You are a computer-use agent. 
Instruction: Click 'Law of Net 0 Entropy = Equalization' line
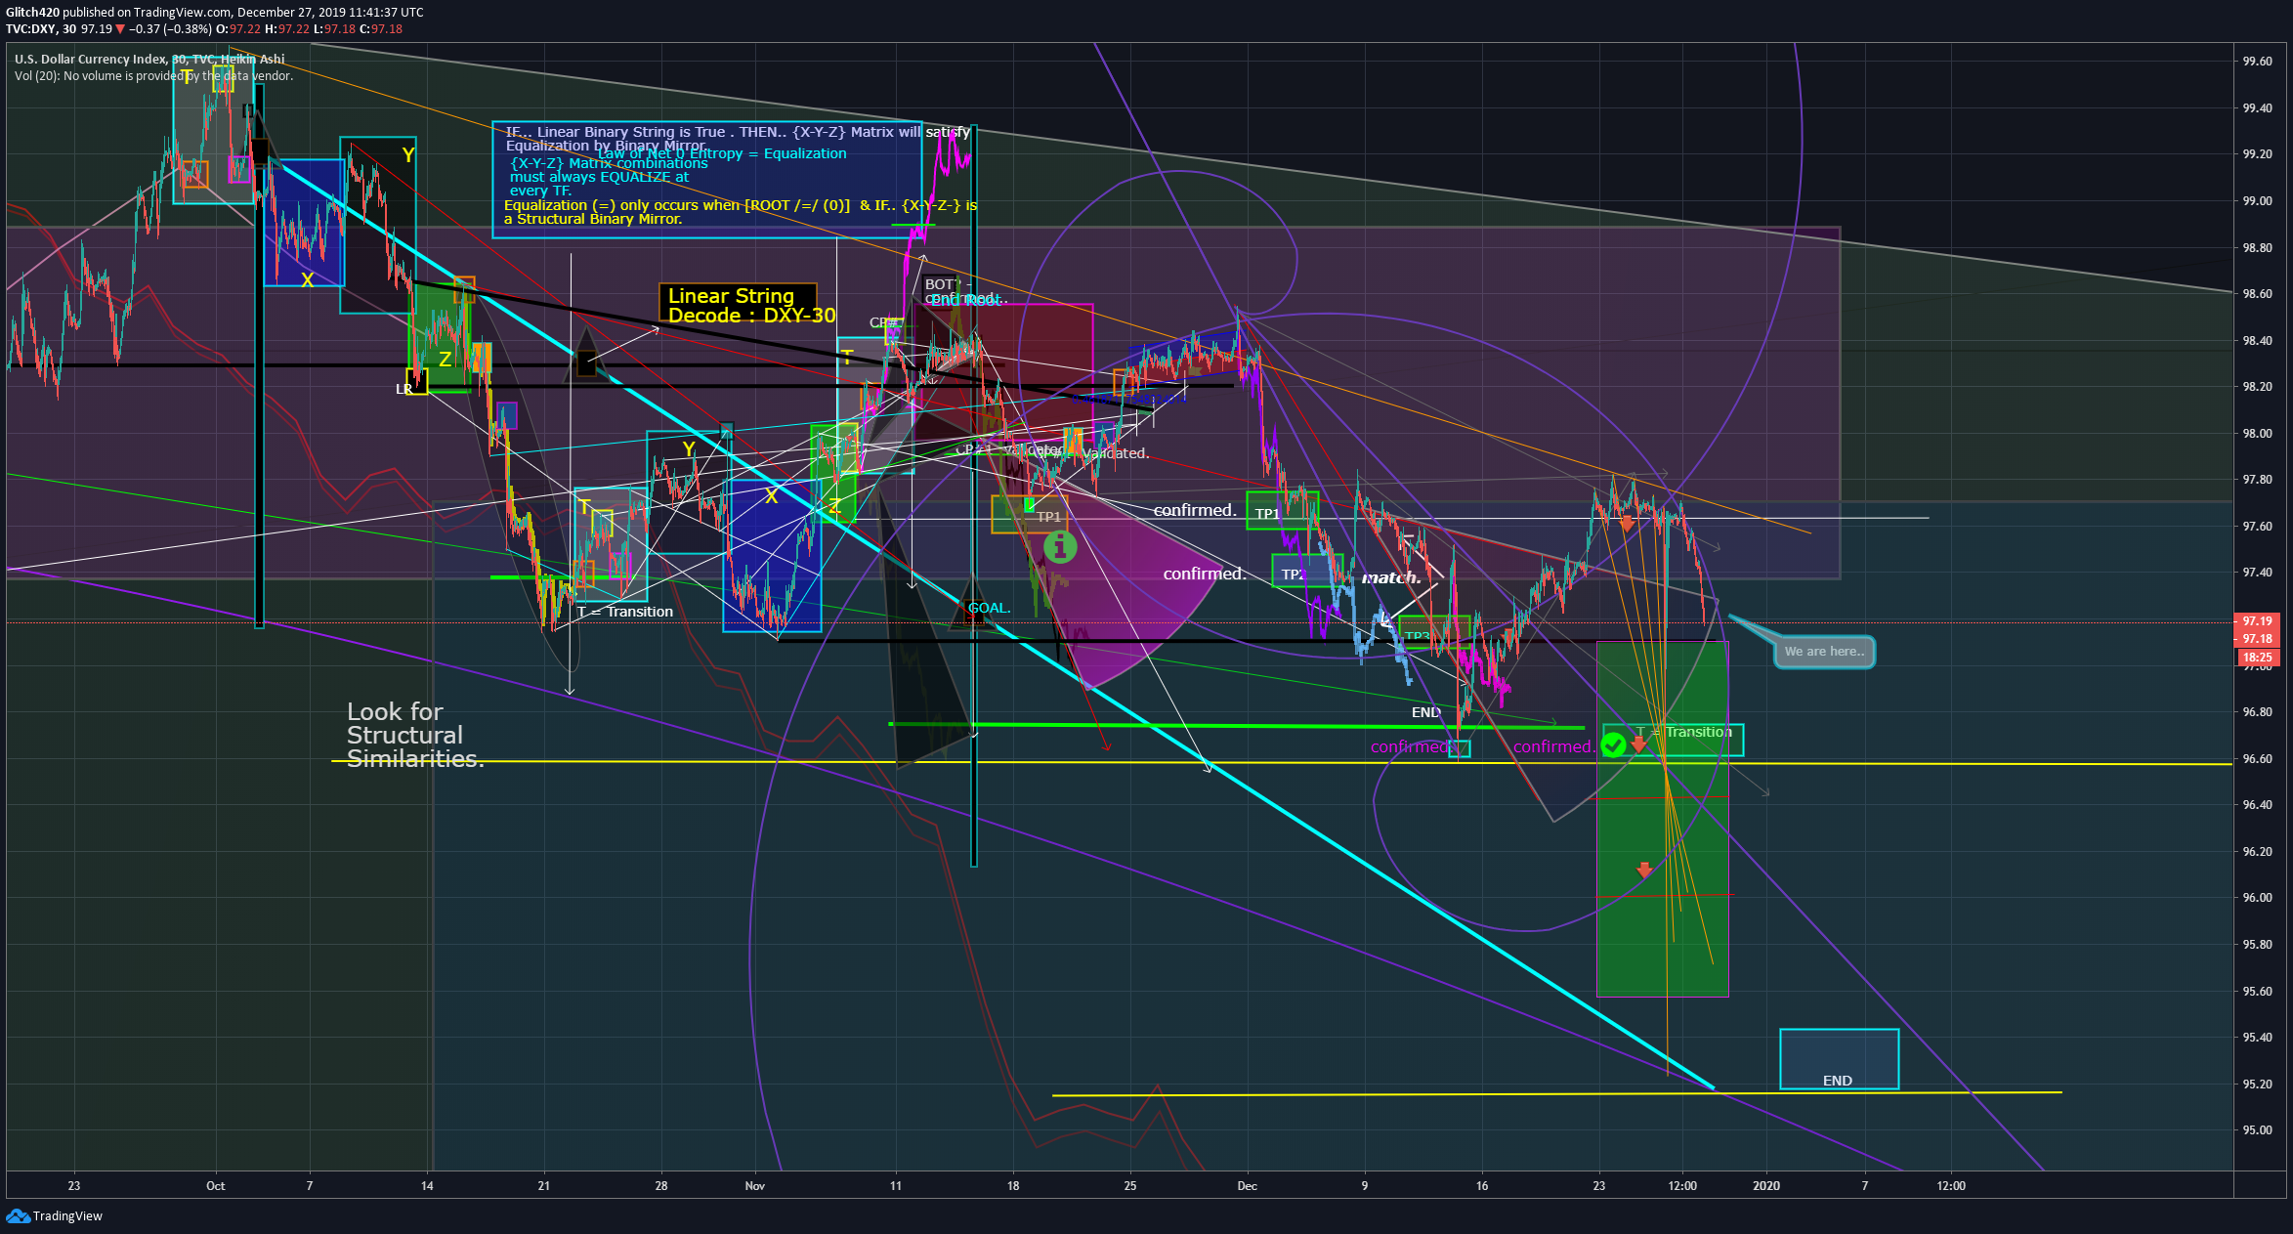point(722,153)
